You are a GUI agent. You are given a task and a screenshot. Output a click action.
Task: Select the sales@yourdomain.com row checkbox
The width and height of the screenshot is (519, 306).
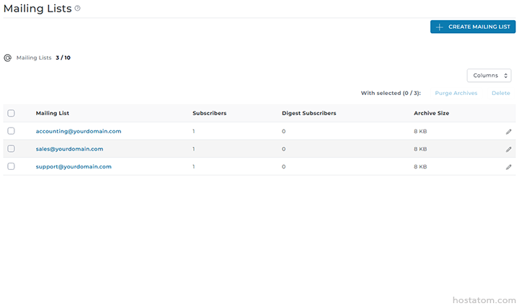11,149
